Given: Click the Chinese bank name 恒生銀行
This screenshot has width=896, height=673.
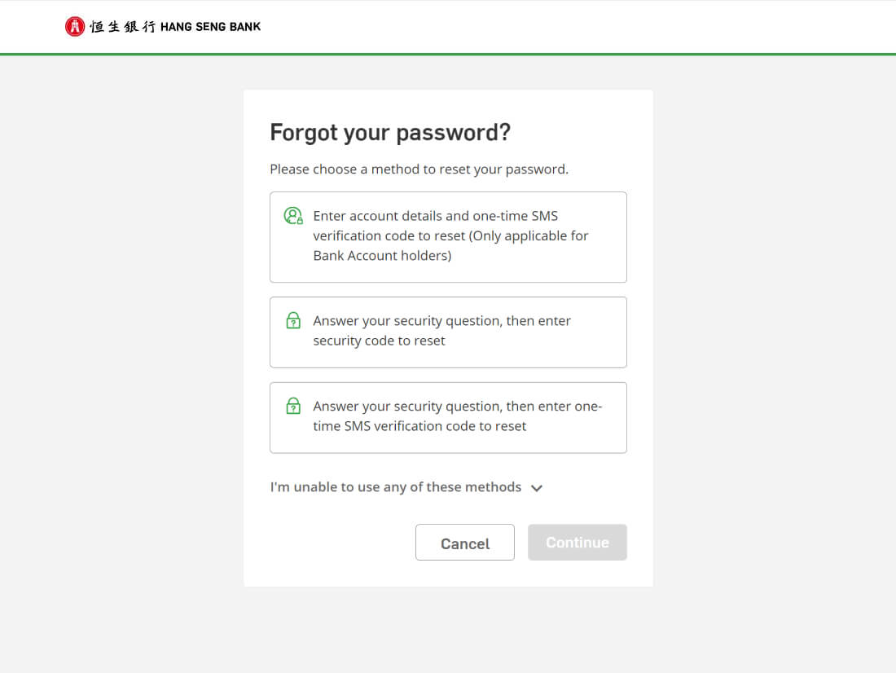Looking at the screenshot, I should (122, 27).
